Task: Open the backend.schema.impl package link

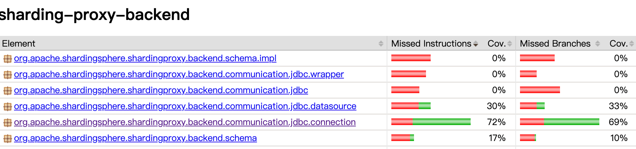Action: pos(145,58)
